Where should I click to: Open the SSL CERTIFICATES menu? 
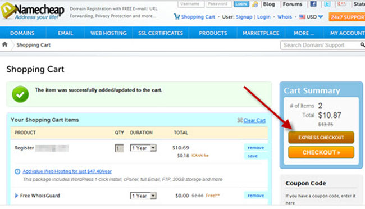(161, 33)
